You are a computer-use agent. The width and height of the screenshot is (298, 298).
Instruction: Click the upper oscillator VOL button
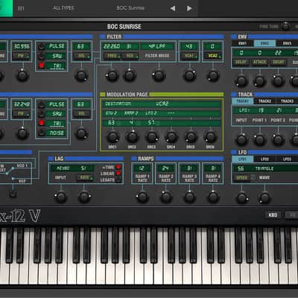click(x=81, y=56)
